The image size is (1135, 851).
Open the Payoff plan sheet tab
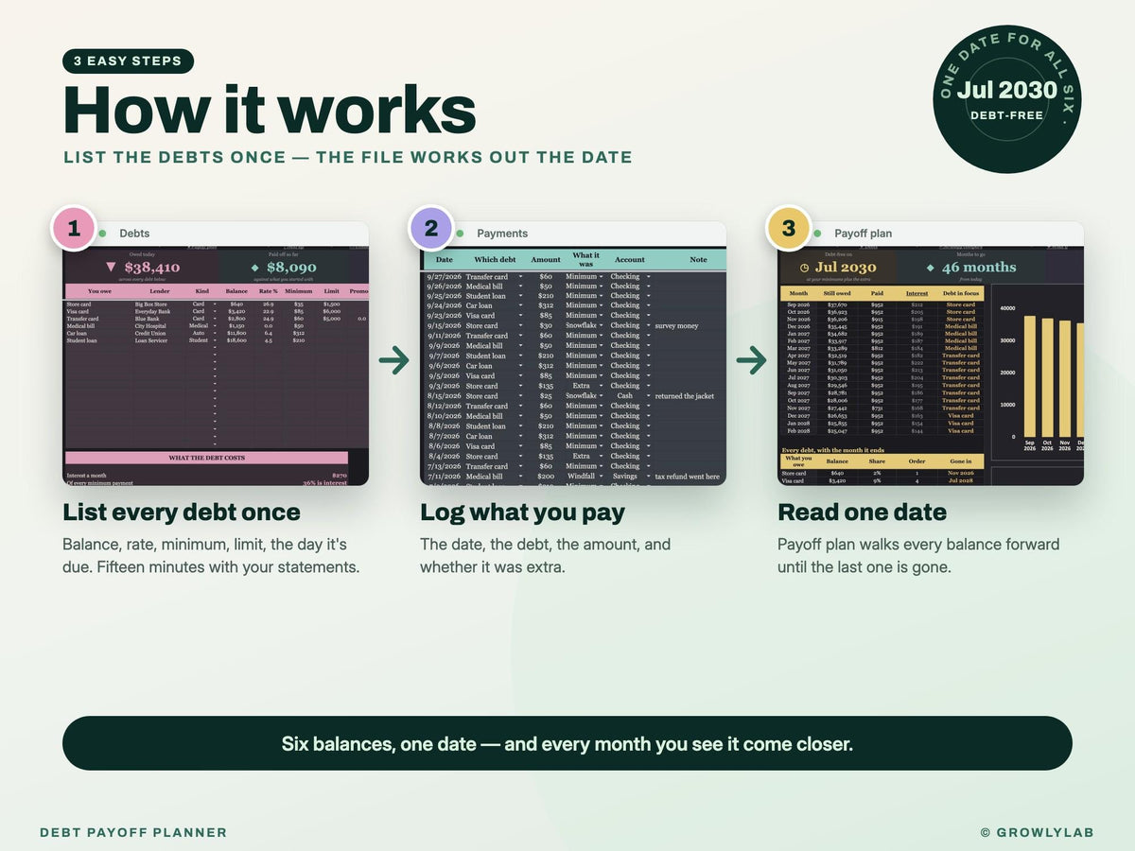[863, 234]
